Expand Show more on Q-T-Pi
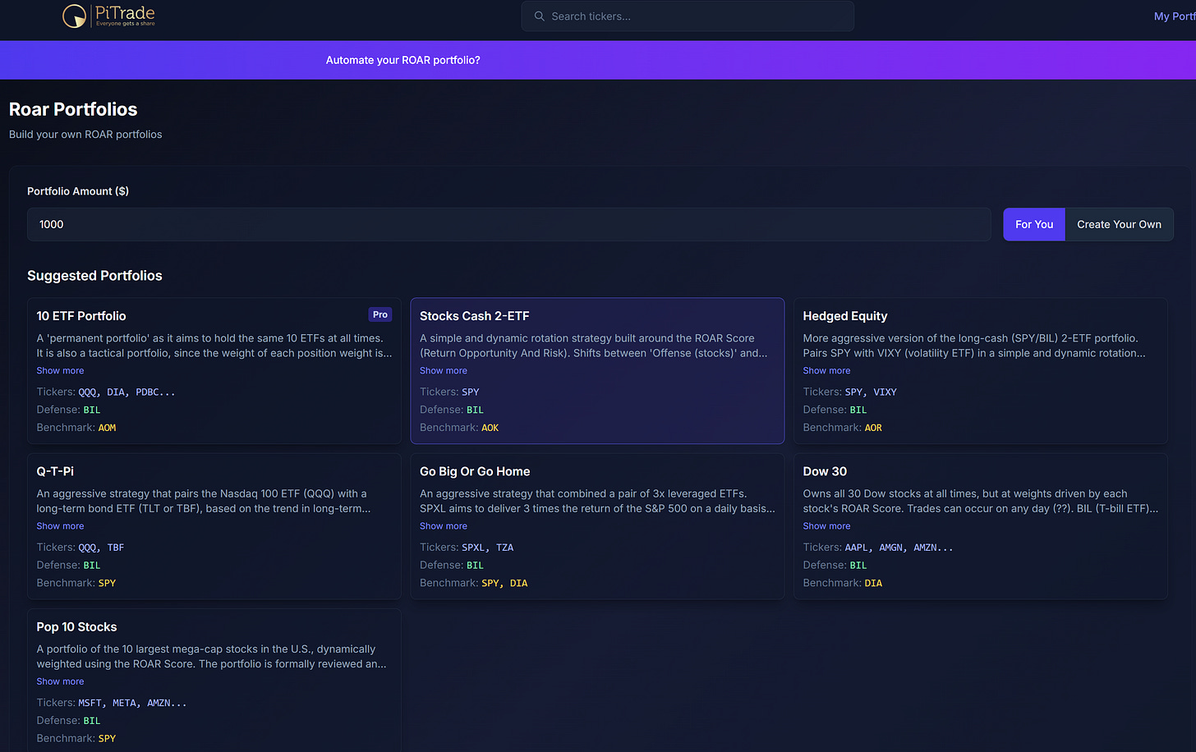Viewport: 1196px width, 752px height. (60, 526)
